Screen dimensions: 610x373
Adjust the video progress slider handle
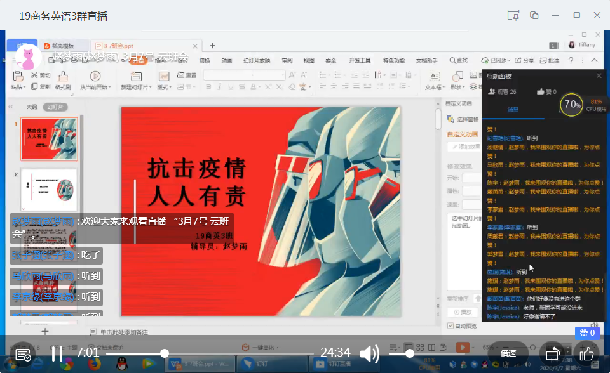coord(165,353)
